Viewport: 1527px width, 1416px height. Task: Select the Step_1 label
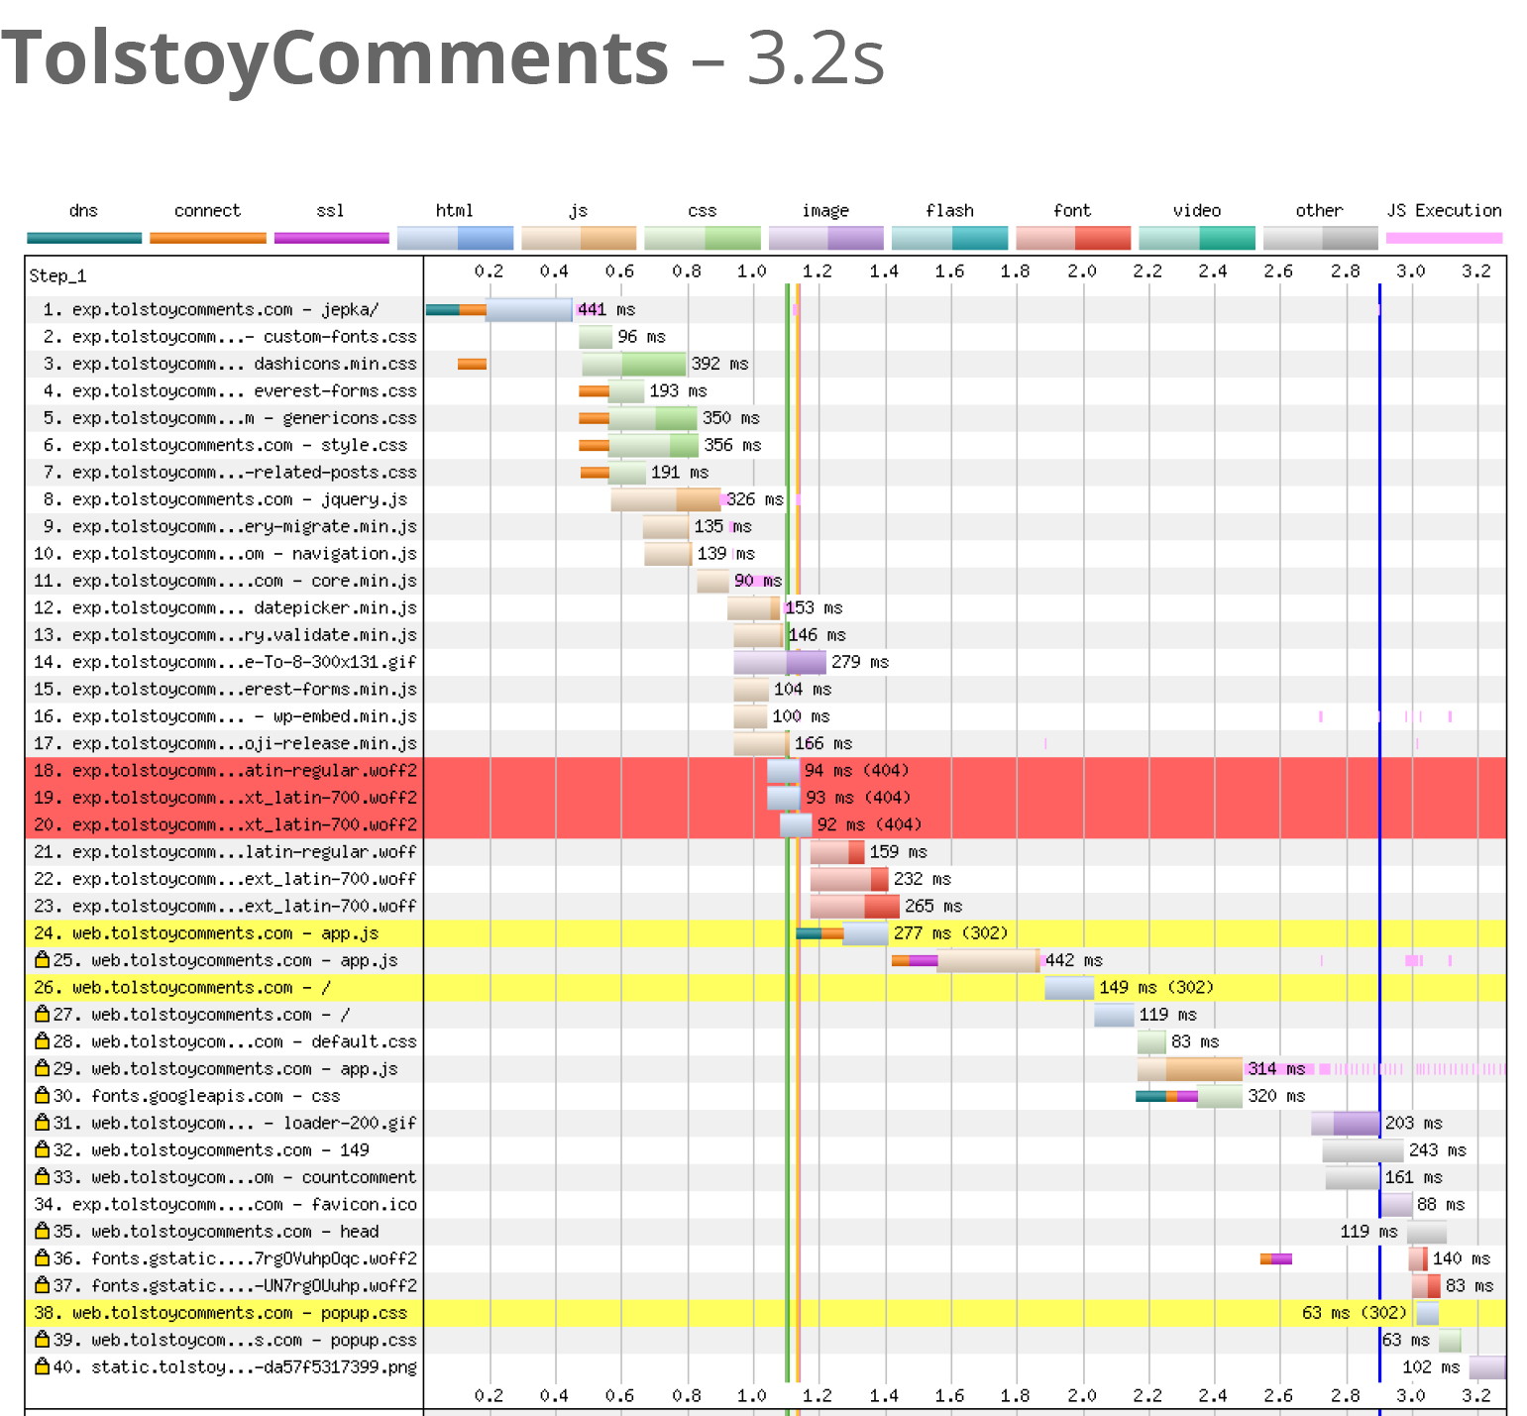57,275
